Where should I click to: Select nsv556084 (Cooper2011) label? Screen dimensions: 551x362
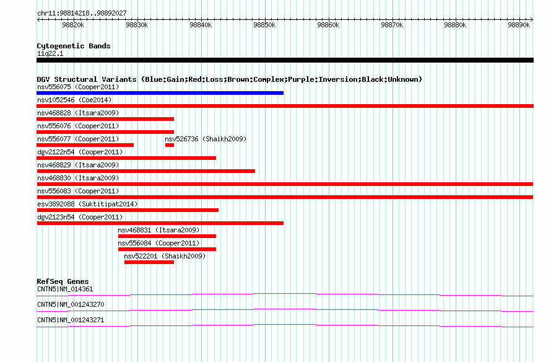coord(158,243)
